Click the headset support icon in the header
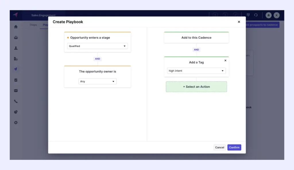Viewport: 294px width, 170px height. (x=256, y=15)
